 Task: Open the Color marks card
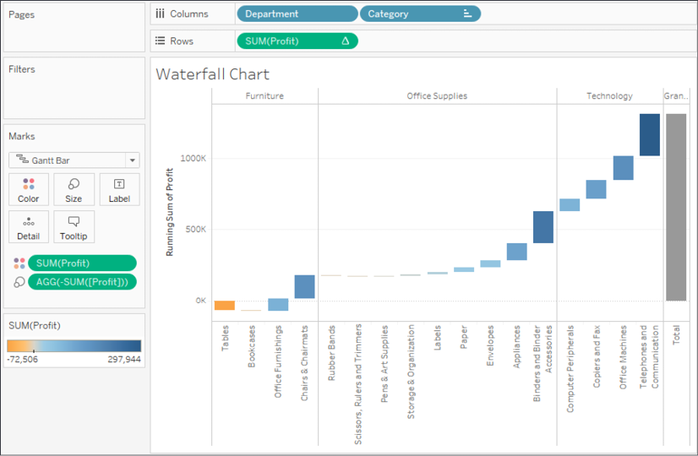pyautogui.click(x=29, y=189)
